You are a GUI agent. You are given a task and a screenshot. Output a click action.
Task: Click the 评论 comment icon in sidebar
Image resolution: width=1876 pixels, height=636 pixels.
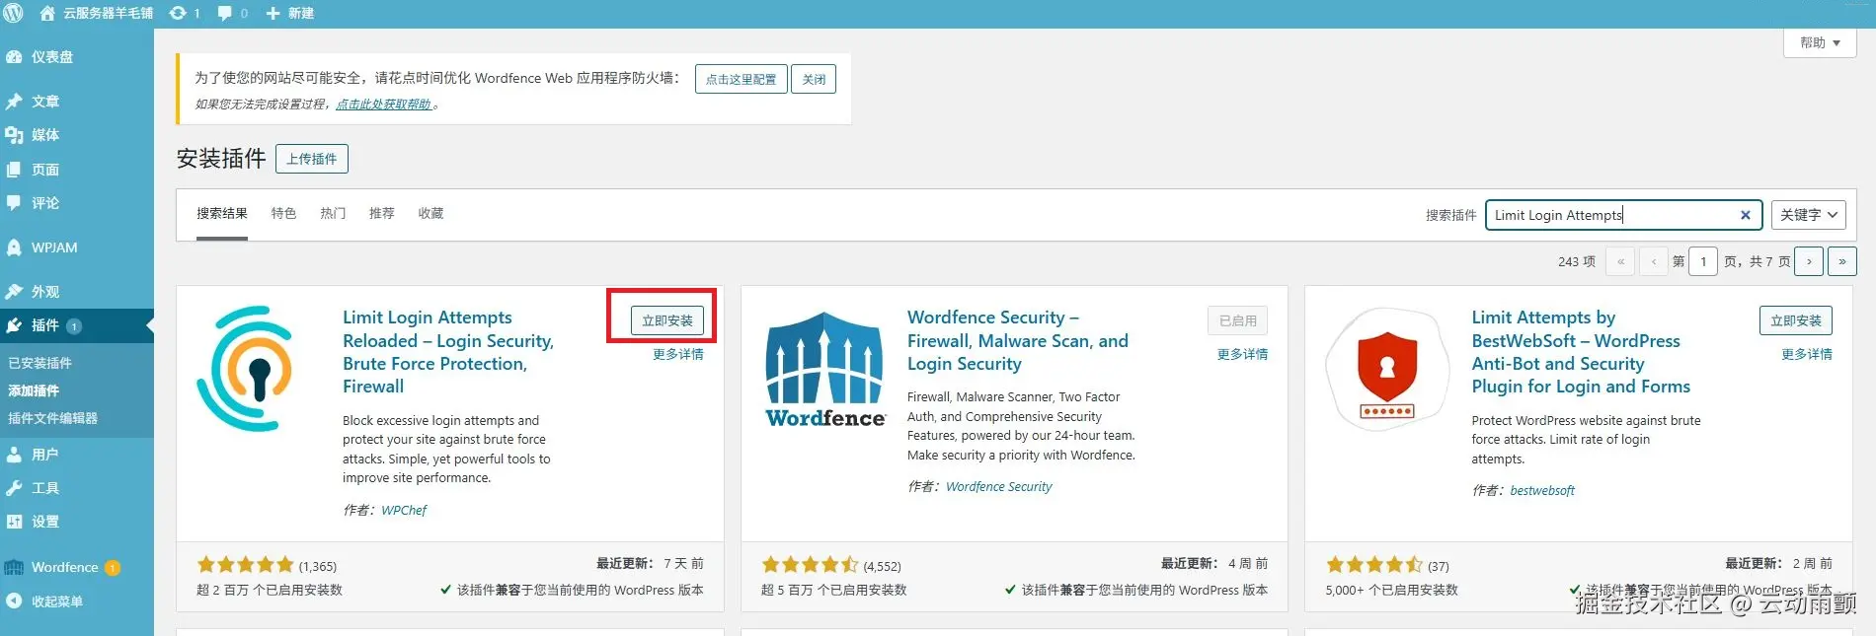click(x=14, y=203)
